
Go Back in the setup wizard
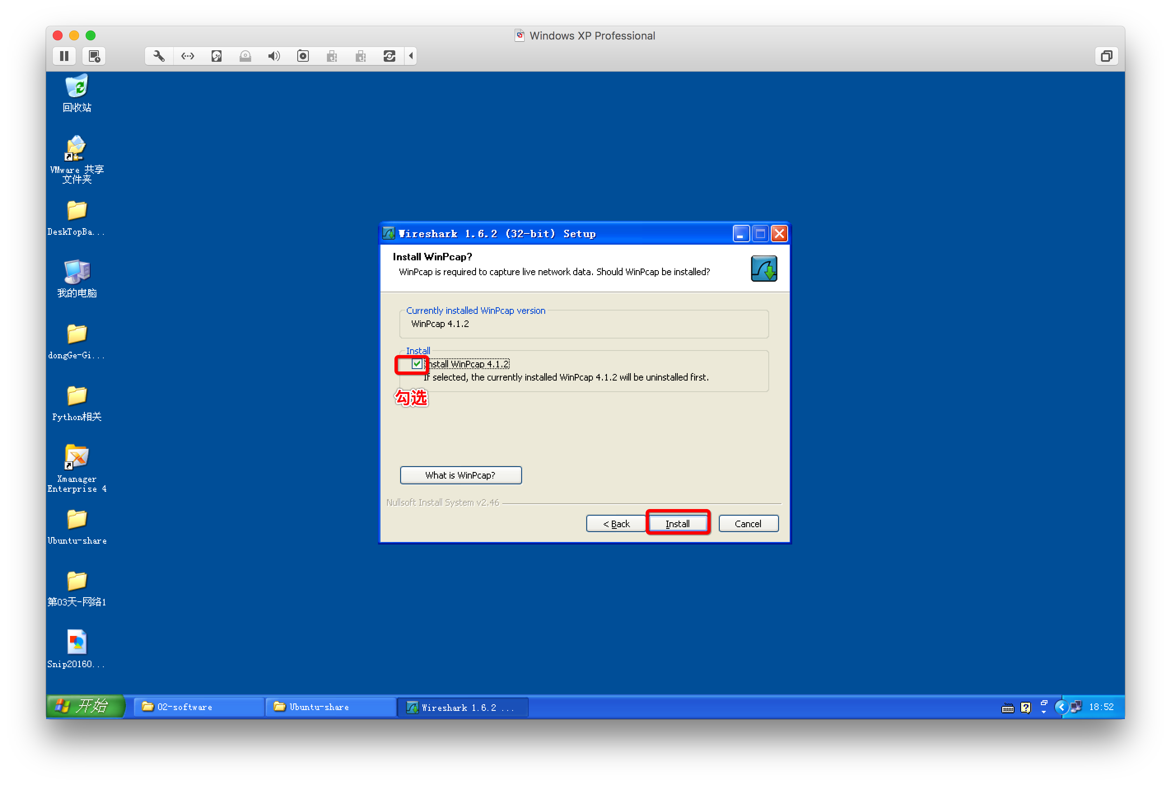pyautogui.click(x=616, y=523)
